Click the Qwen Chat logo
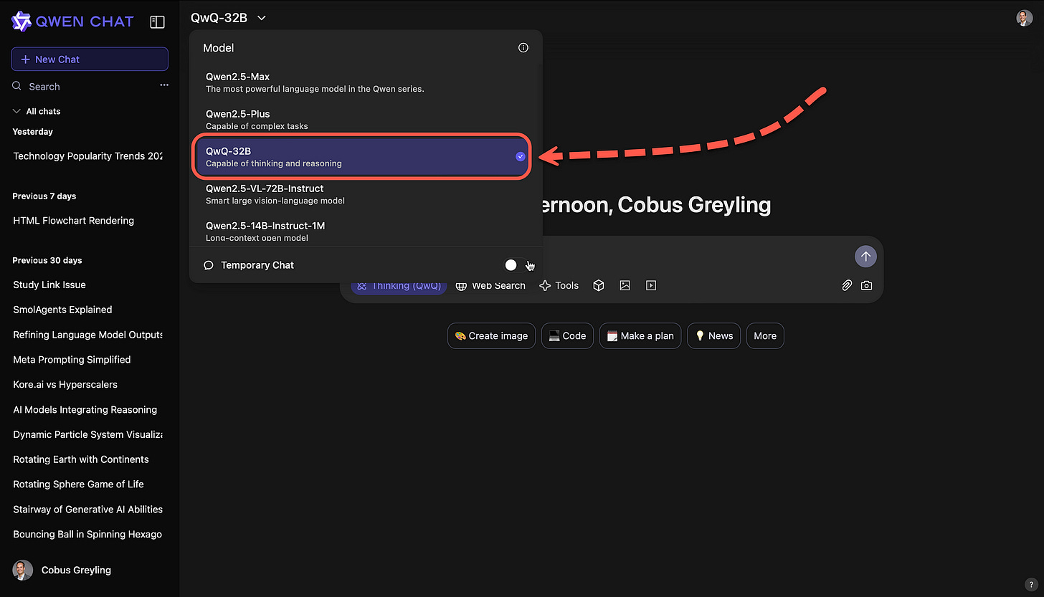This screenshot has height=597, width=1044. coord(72,22)
